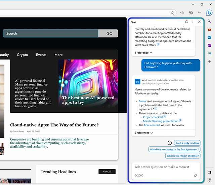Open the Chat more options menu

click(x=193, y=22)
